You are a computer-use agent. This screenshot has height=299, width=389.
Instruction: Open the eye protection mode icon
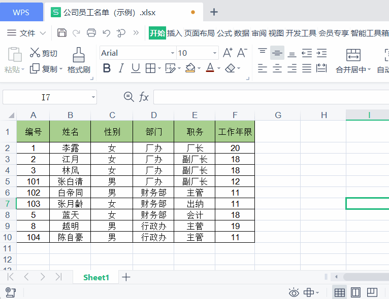pos(294,292)
